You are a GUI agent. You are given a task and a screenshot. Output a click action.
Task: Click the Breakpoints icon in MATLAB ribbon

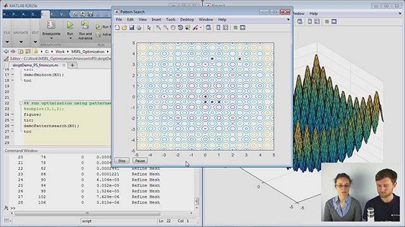point(51,25)
